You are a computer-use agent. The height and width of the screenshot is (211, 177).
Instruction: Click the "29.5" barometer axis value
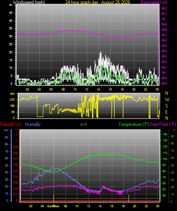click(x=164, y=46)
